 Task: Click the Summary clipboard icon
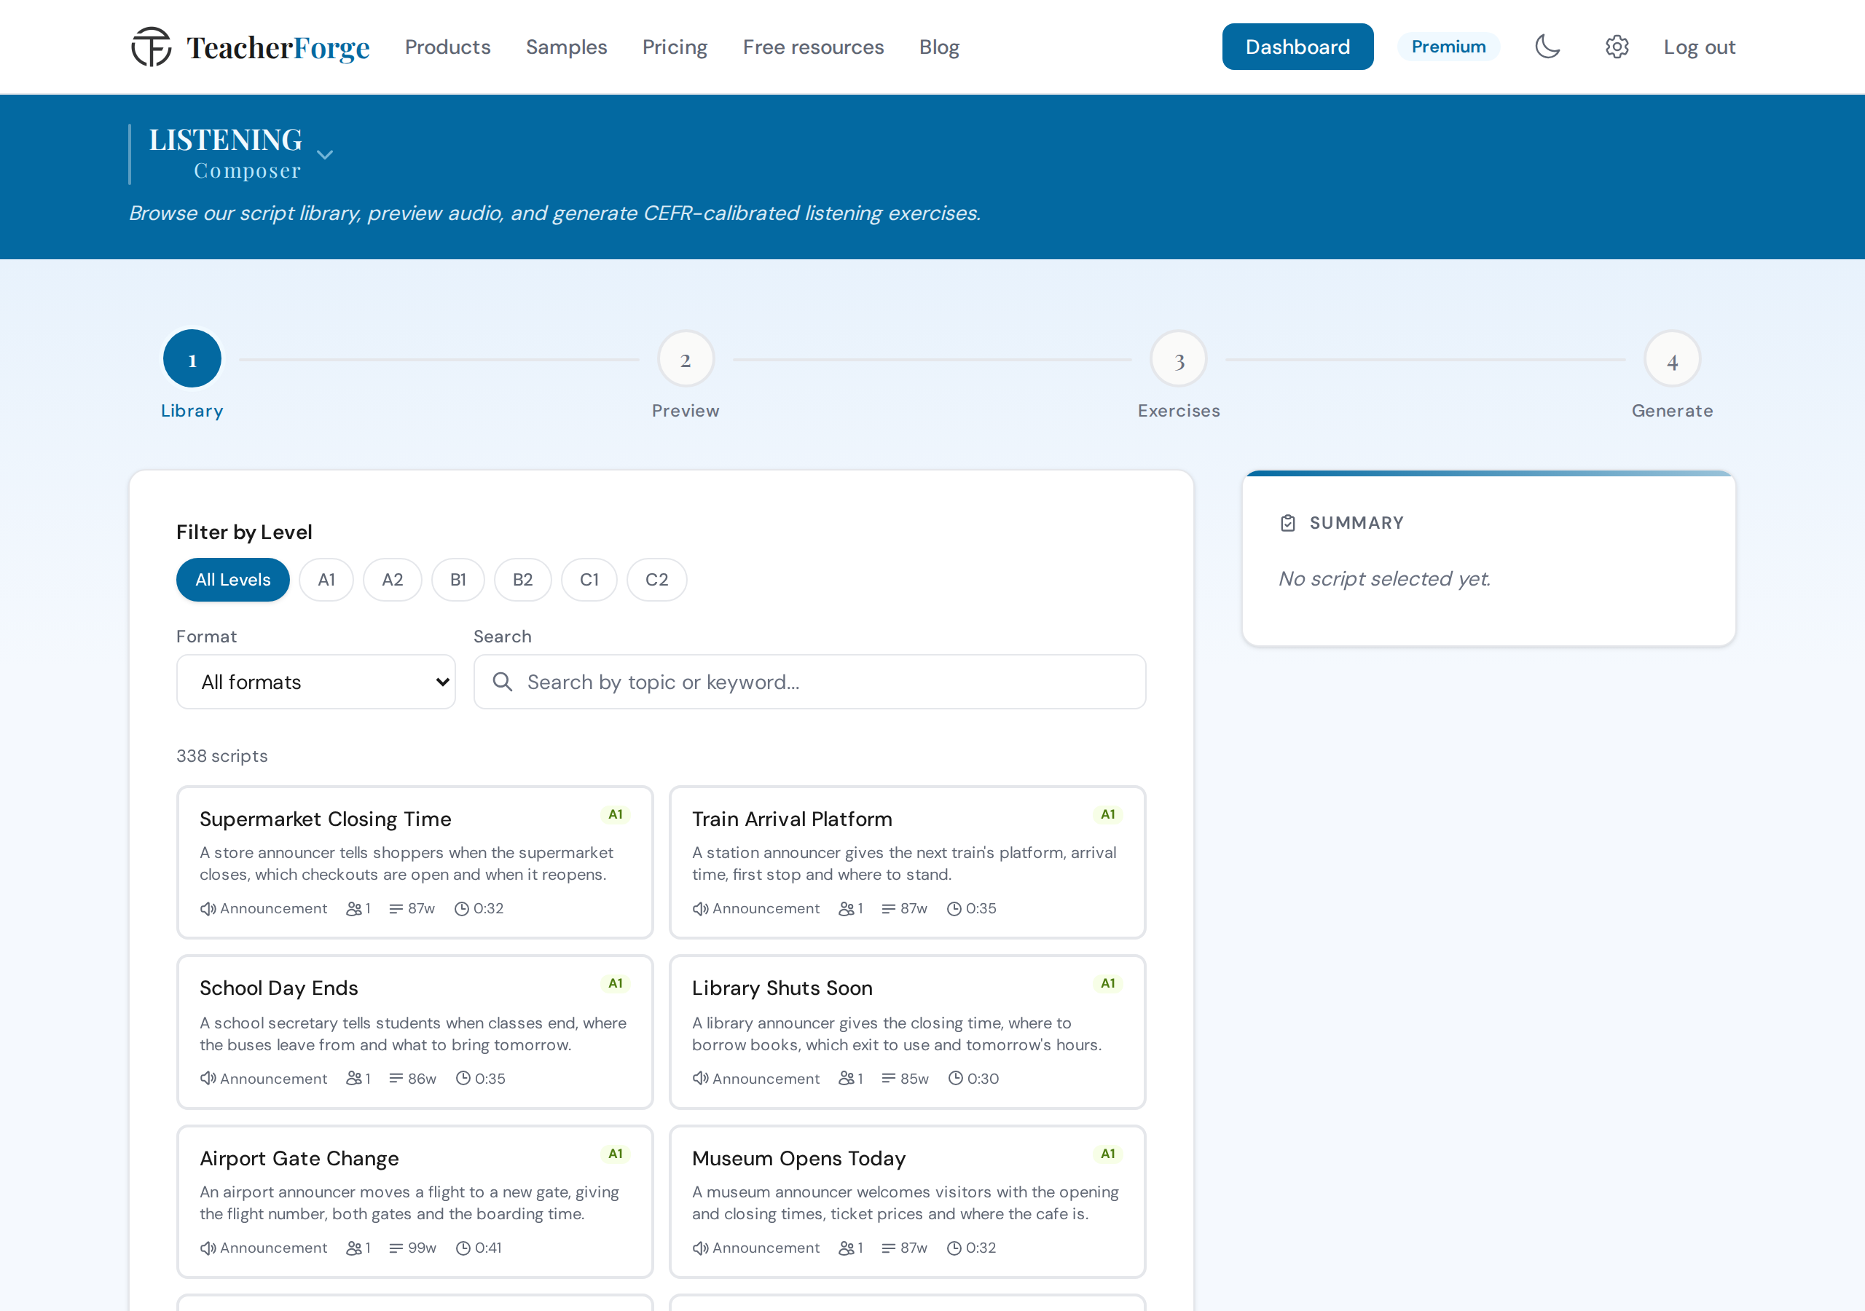[1287, 523]
